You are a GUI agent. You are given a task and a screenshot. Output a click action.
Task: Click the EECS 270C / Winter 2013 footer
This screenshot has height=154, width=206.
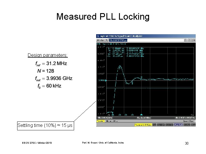pos(37,143)
